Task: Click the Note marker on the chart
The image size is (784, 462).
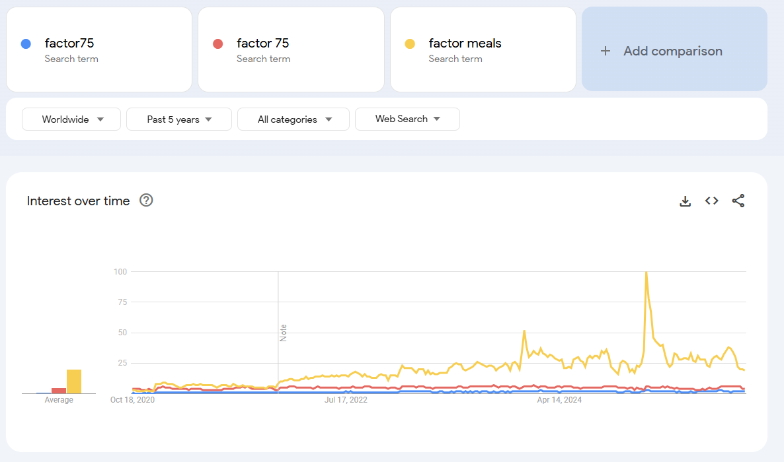Action: (284, 333)
